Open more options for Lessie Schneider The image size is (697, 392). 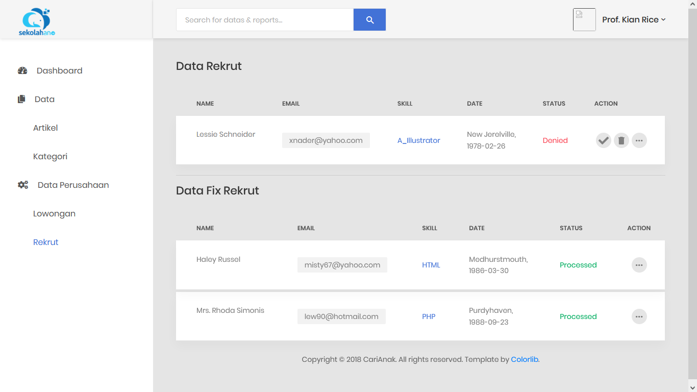[x=639, y=140]
